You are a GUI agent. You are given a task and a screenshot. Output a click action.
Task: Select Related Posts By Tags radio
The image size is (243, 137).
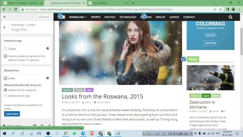(x=6, y=96)
